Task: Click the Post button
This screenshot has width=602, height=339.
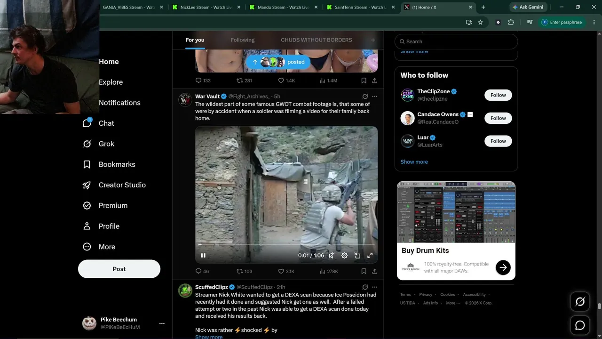Action: click(x=119, y=269)
